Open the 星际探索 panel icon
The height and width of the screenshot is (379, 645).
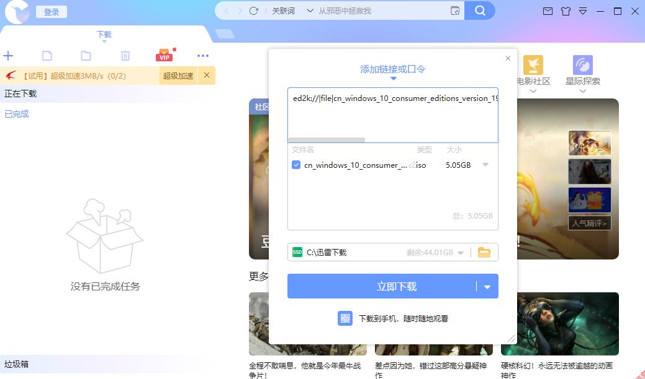[x=582, y=64]
